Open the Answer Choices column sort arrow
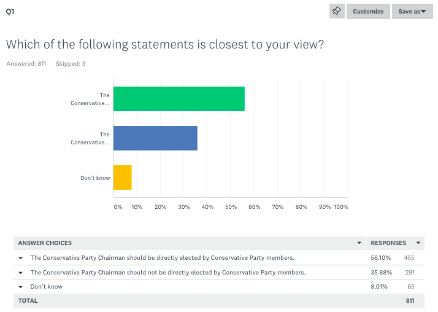This screenshot has height=312, width=438. point(359,243)
